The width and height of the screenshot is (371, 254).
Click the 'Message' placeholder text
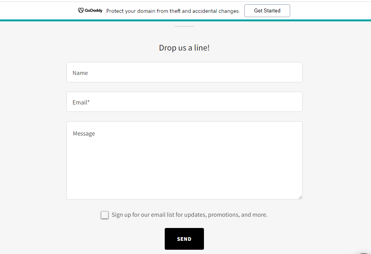(x=84, y=134)
